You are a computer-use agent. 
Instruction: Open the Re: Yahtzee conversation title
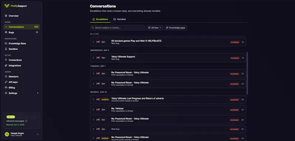pyautogui.click(x=117, y=108)
